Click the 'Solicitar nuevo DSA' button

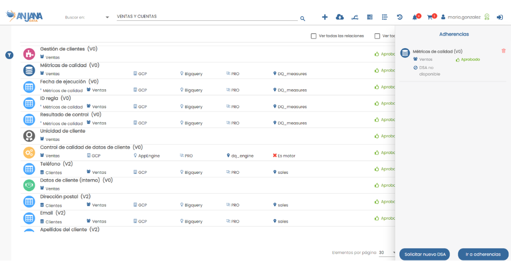coord(424,254)
